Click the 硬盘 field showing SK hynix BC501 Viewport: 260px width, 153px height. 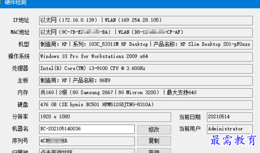pos(146,105)
